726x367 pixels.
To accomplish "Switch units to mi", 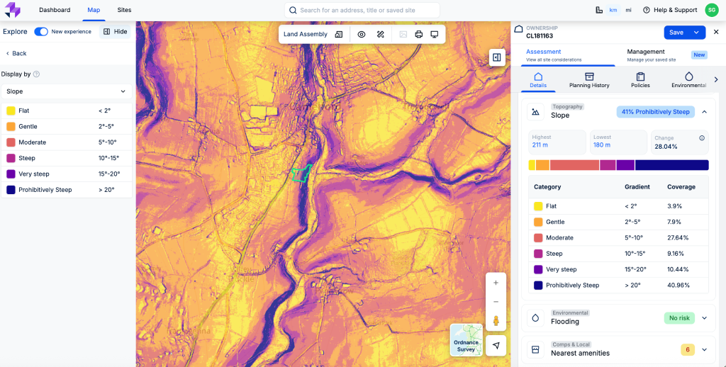I will [x=628, y=10].
